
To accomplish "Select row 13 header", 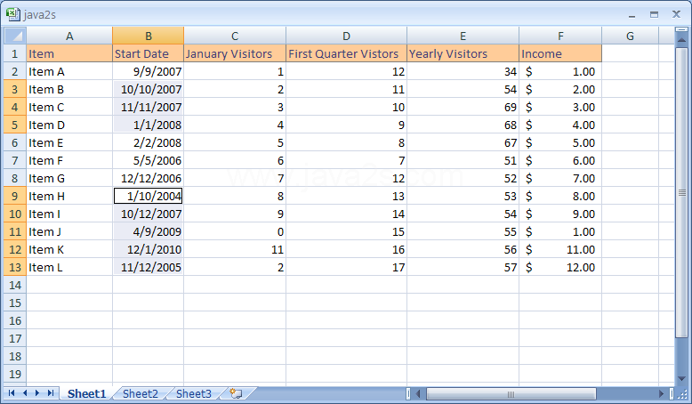I will [15, 267].
